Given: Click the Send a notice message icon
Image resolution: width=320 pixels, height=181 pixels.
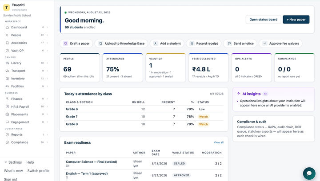Looking at the screenshot, I should click(229, 43).
